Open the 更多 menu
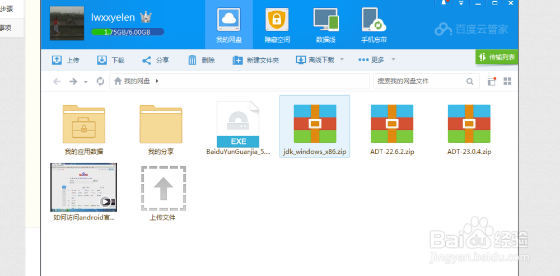 coord(371,60)
